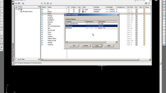This screenshot has height=93, width=166.
Task: Sort layers by Name column header
Action: coord(57,7)
